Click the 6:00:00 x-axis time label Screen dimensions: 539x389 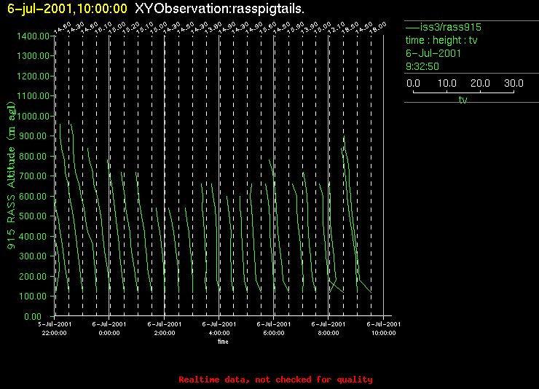coord(274,333)
